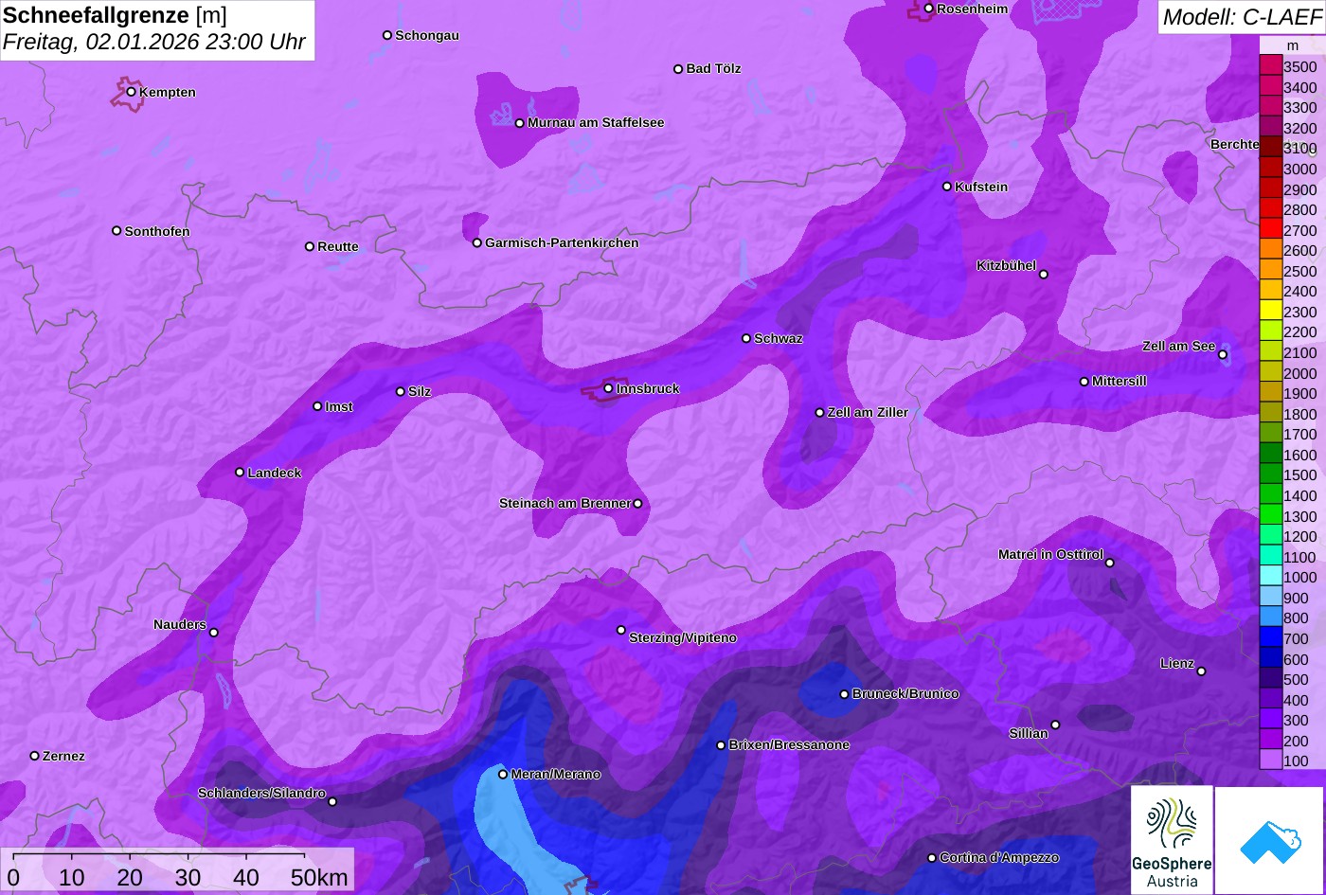Click the Sterzing/Vipiteno marker dot
1326x895 pixels.
621,630
